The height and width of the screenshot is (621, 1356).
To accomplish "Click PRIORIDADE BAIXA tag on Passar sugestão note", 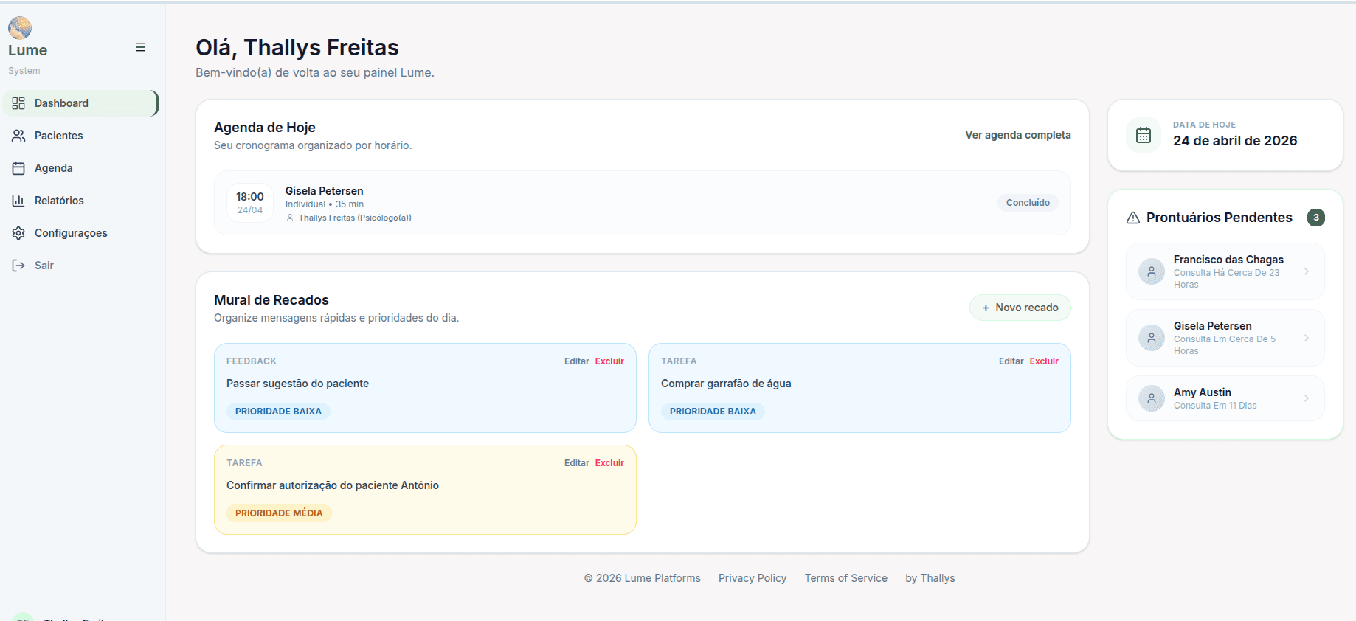I will (x=278, y=412).
